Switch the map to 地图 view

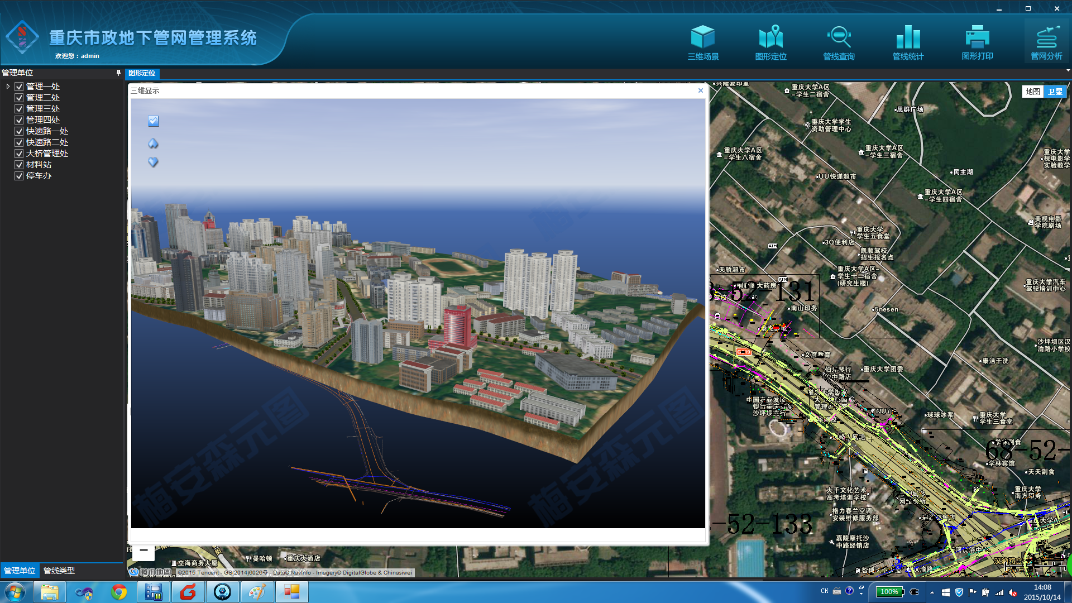(x=1032, y=92)
